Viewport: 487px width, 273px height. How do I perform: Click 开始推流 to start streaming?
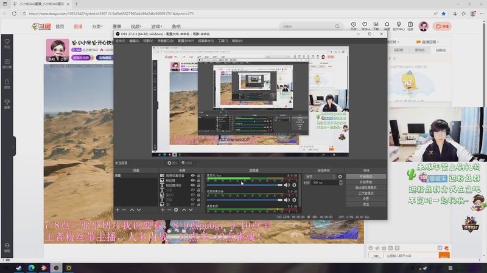[366, 177]
